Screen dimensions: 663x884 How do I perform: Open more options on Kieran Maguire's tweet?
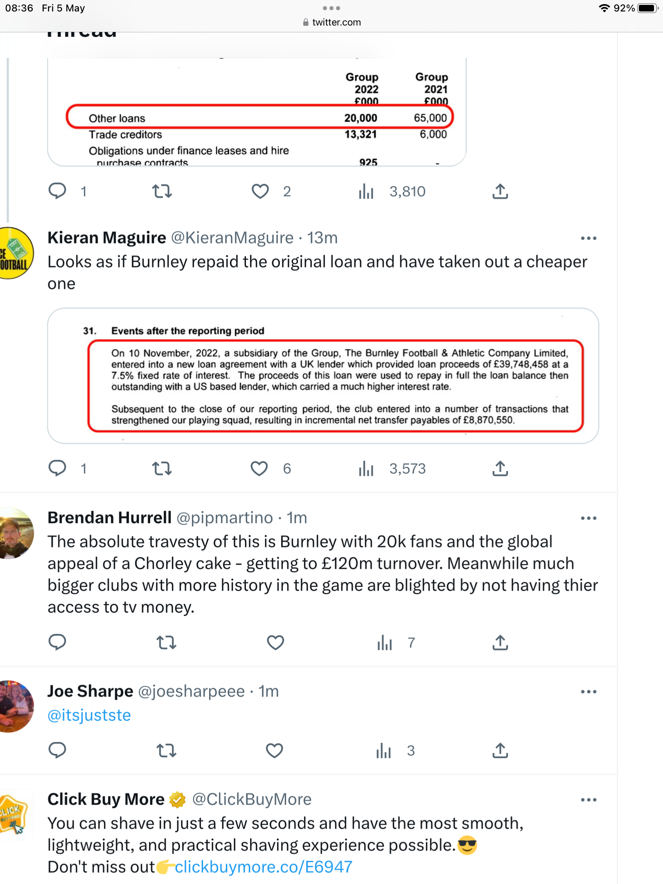pos(589,238)
